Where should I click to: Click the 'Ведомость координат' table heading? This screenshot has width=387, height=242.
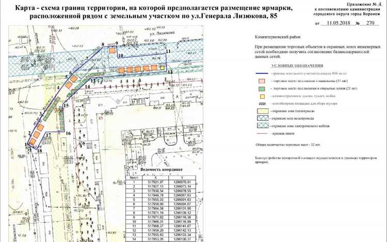pos(160,169)
